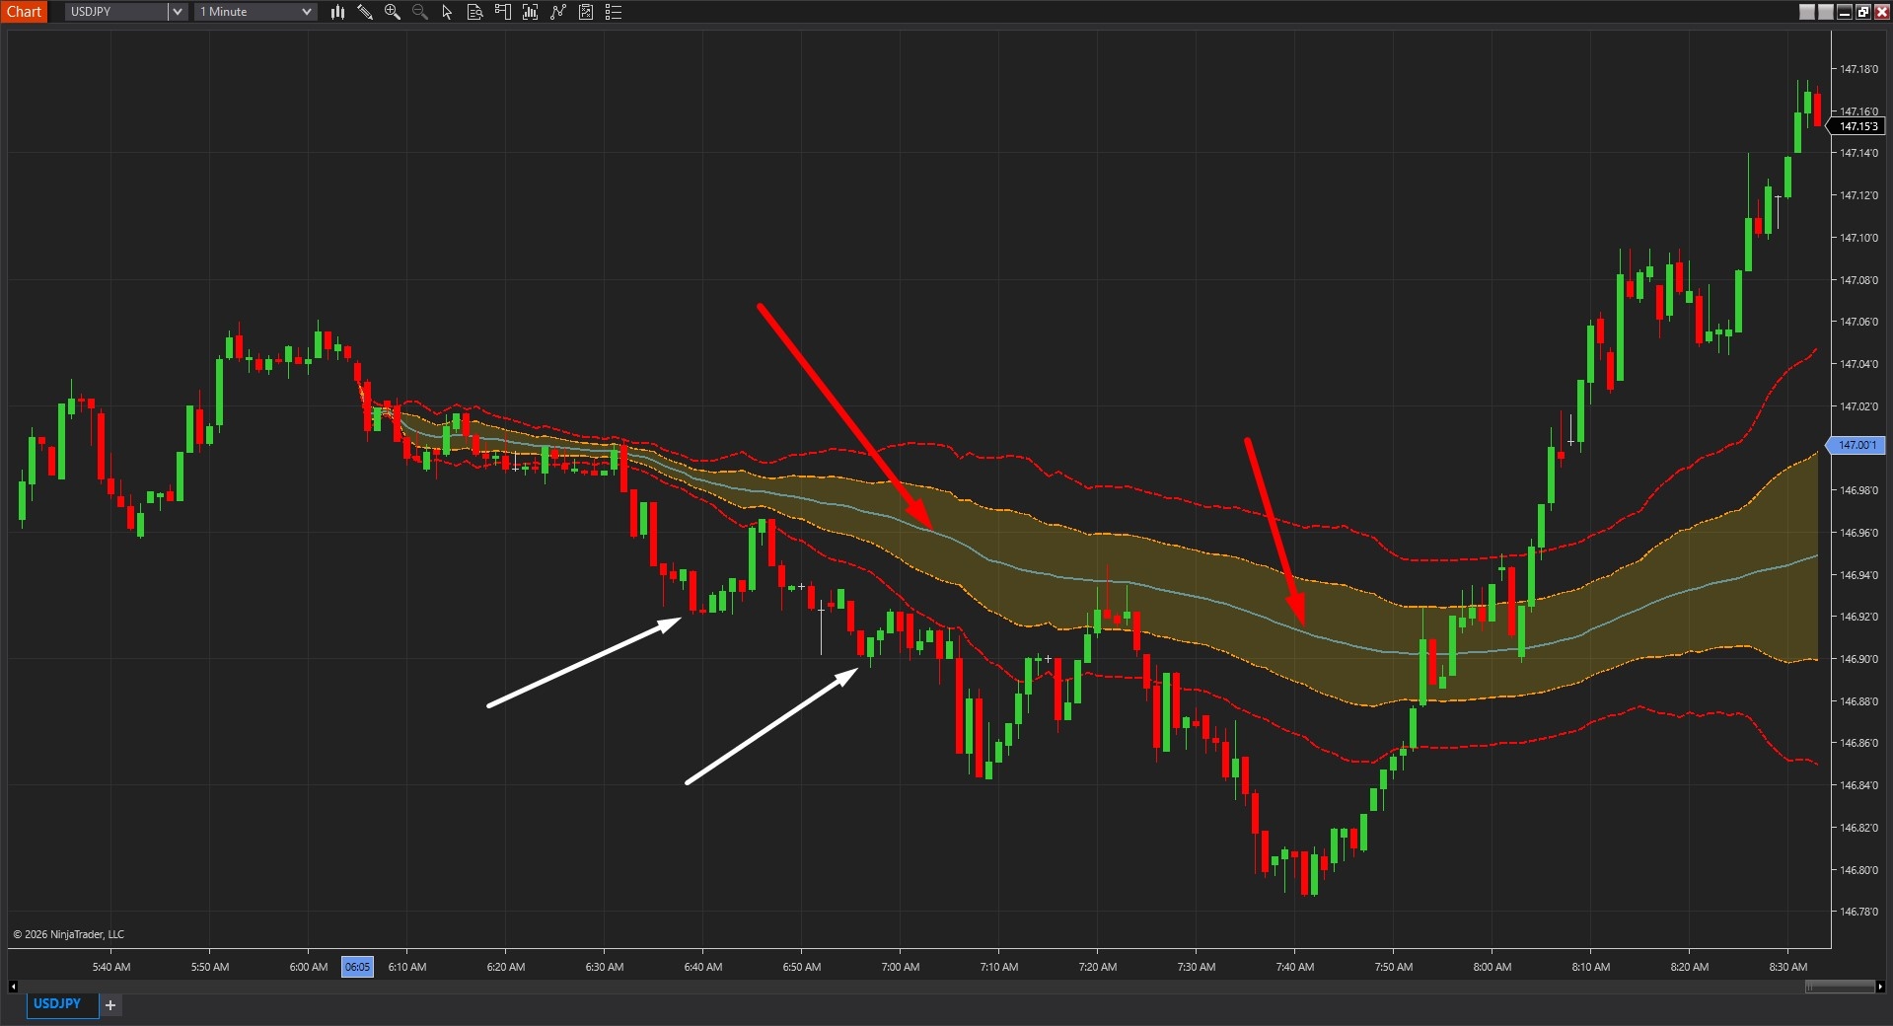The height and width of the screenshot is (1026, 1893).
Task: Add a new tab with plus button
Action: [110, 1005]
